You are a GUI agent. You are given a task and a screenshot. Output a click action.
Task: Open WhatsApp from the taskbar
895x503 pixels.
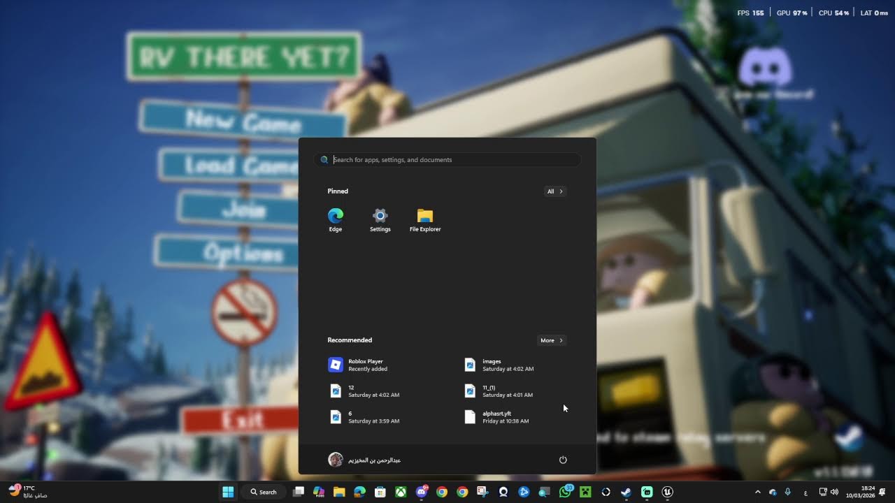565,492
